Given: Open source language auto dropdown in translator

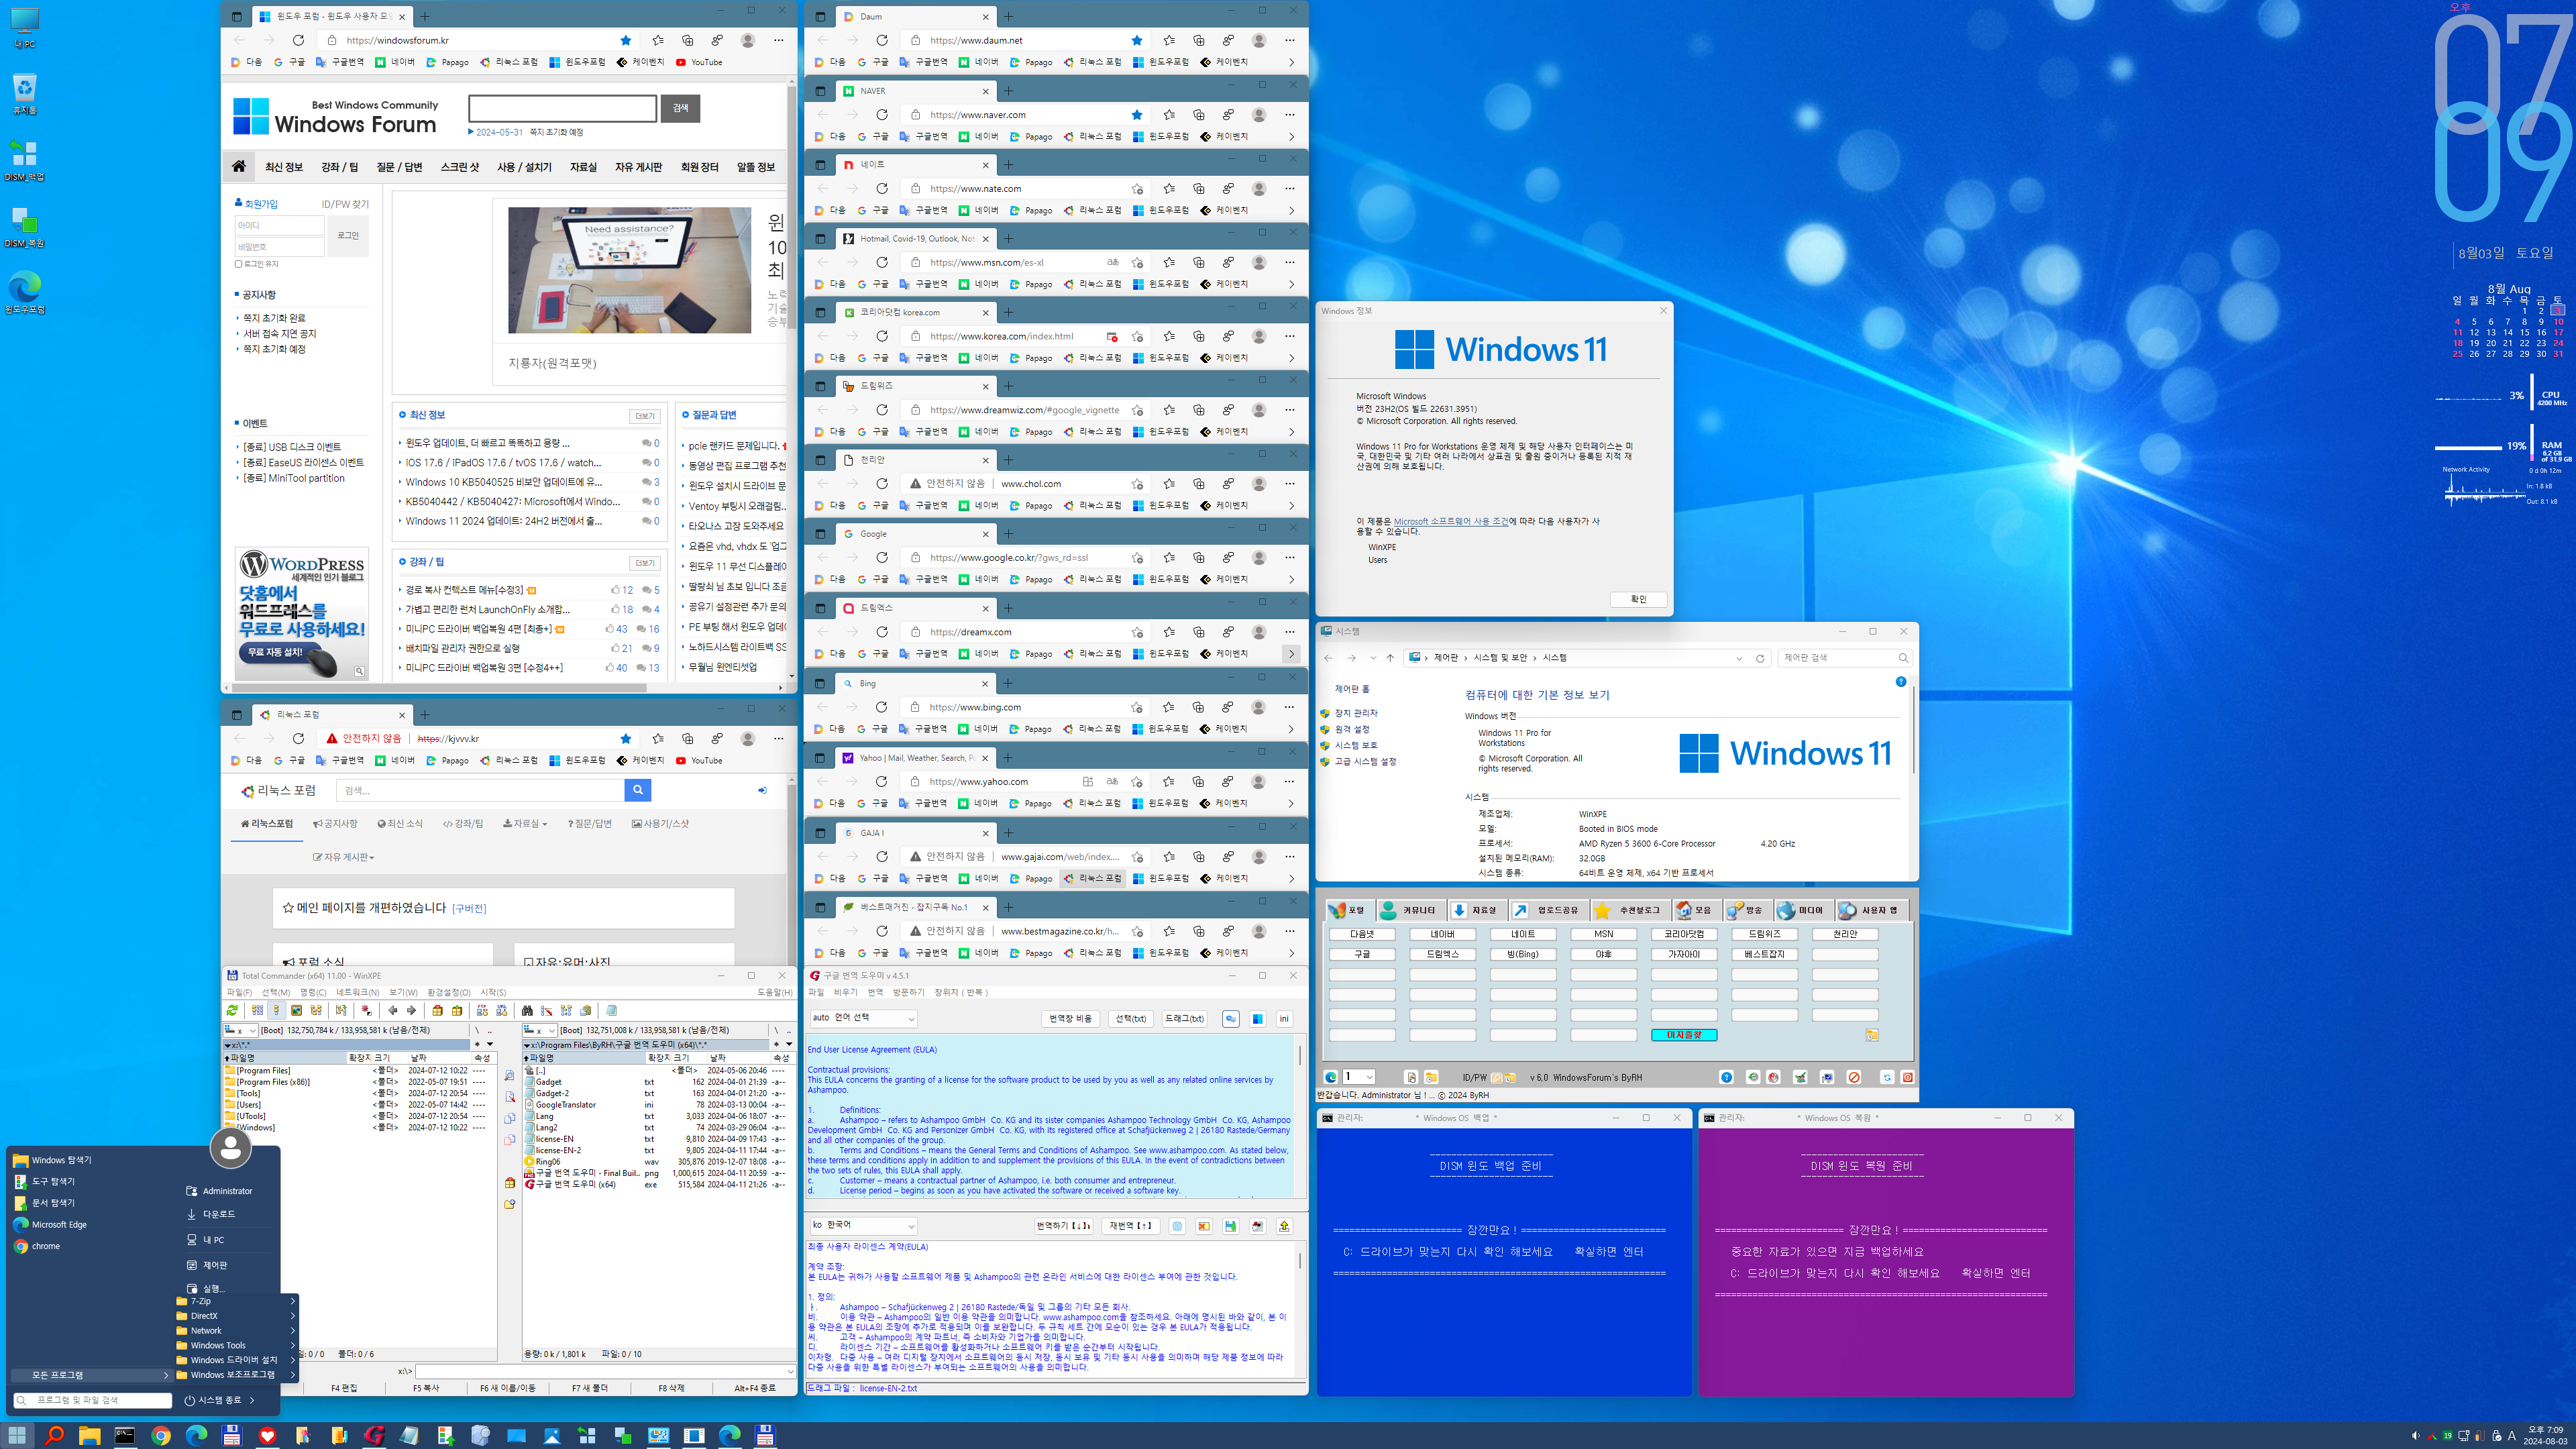Looking at the screenshot, I should [x=863, y=1018].
